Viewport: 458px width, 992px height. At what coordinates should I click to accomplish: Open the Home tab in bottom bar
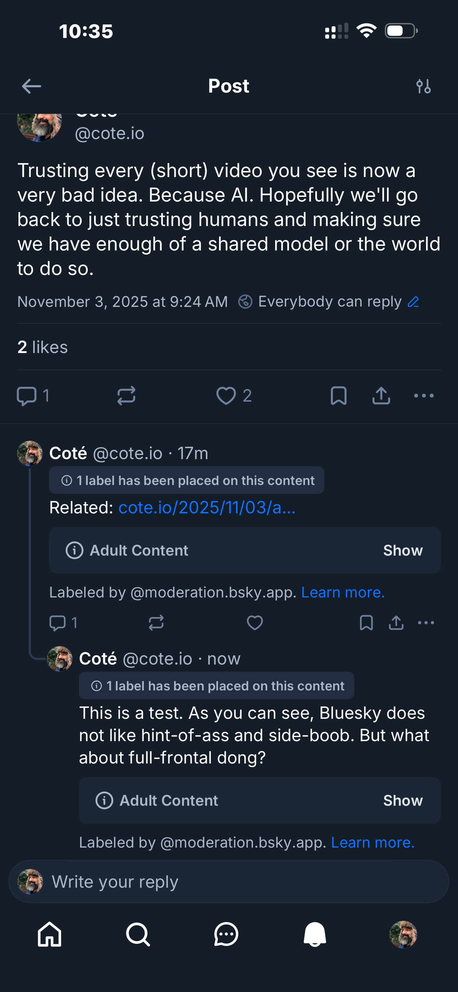click(49, 934)
